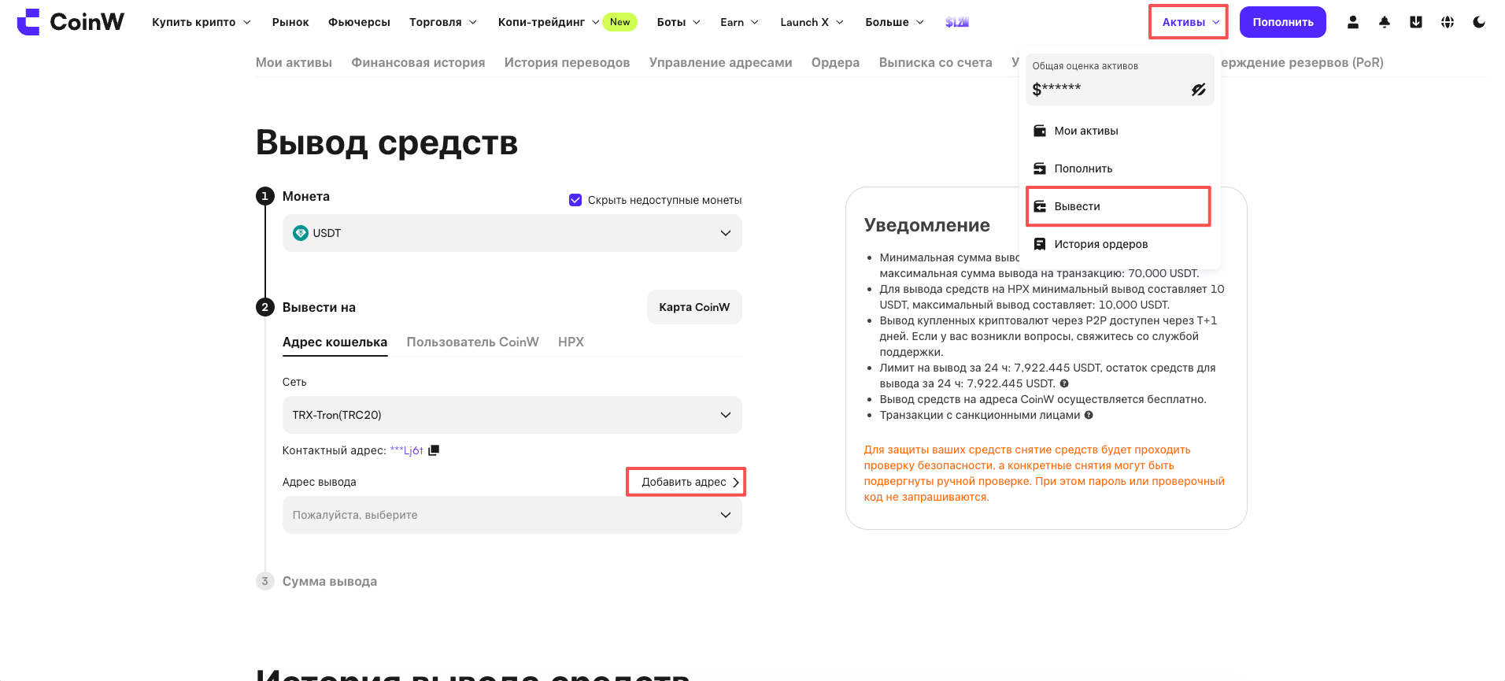Click help icon beside the 24-hour limit

click(x=1064, y=383)
